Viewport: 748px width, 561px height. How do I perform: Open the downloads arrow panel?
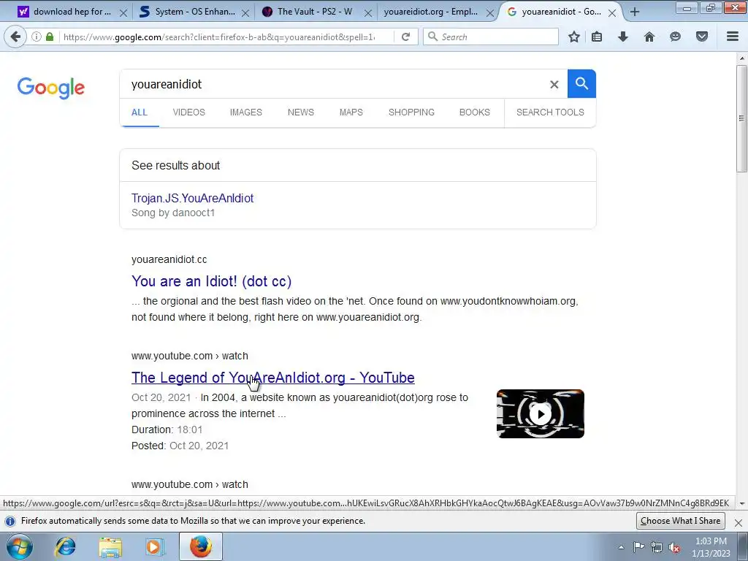click(x=623, y=37)
